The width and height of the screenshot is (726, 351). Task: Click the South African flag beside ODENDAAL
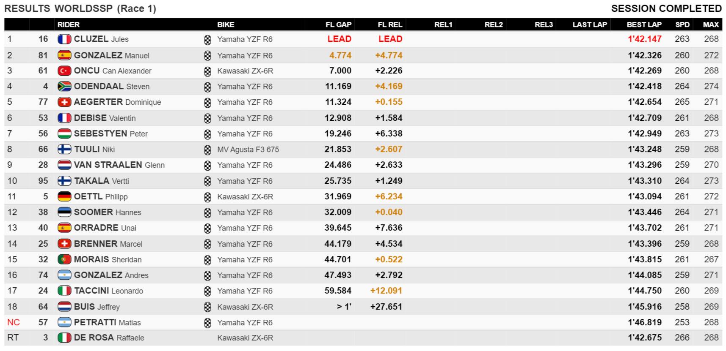tap(64, 87)
